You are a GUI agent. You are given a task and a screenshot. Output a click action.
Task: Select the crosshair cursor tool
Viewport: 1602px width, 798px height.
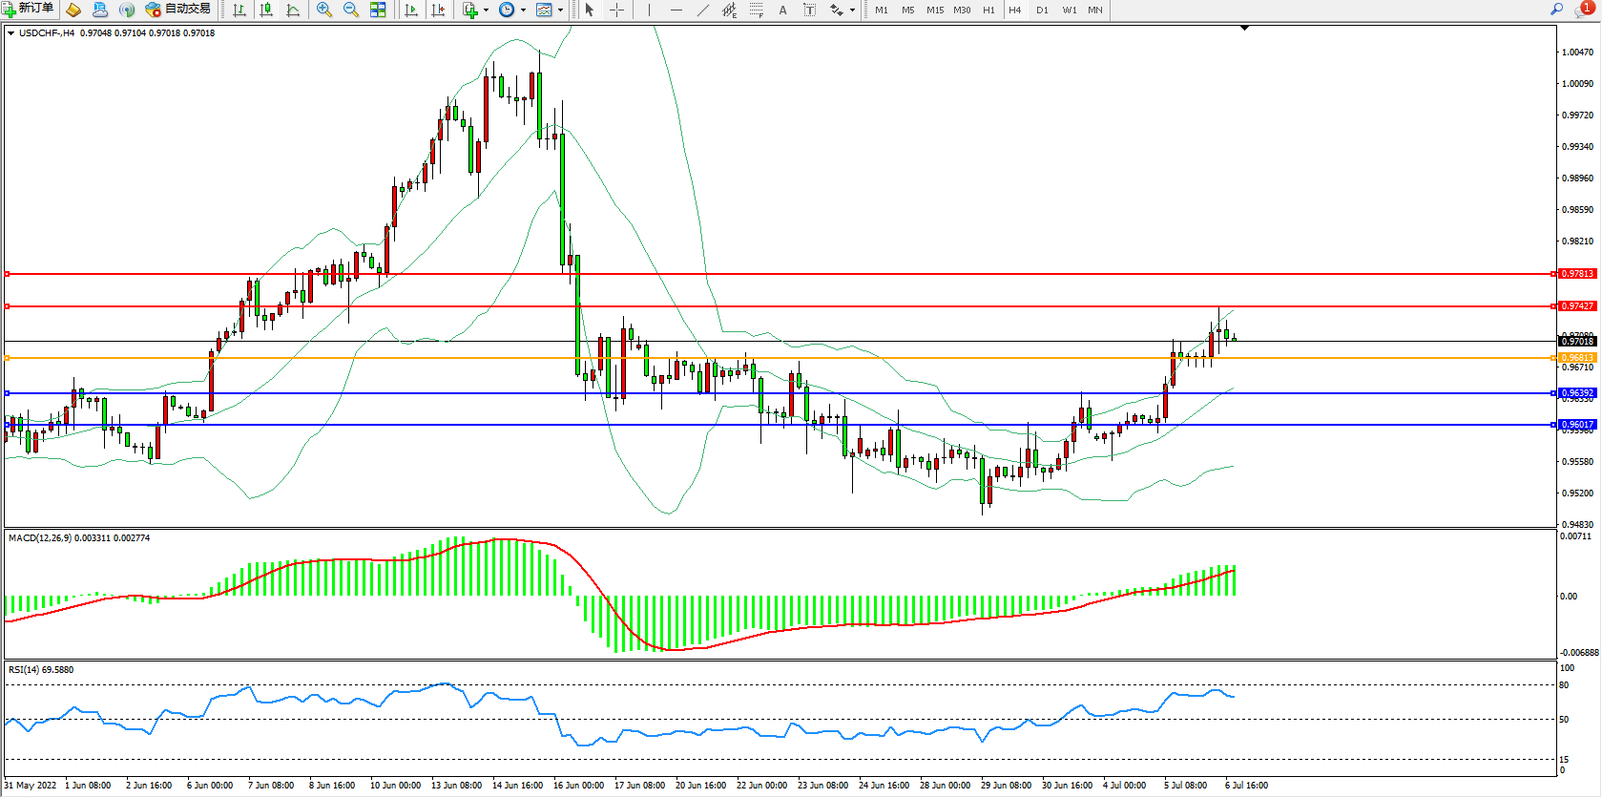coord(616,10)
